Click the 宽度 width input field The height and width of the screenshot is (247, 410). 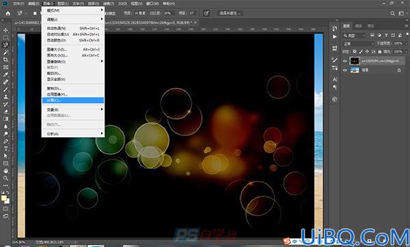click(140, 13)
